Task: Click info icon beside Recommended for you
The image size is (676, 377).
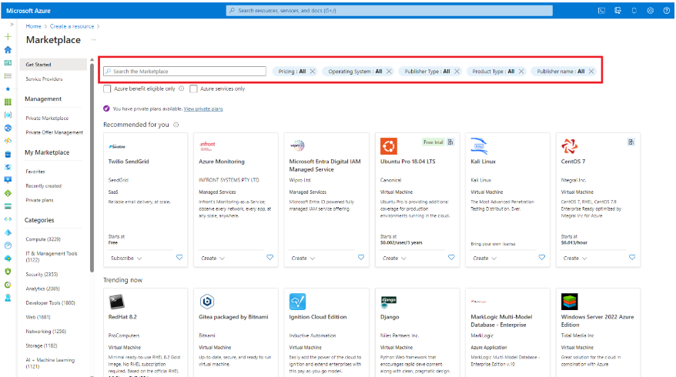Action: tap(176, 125)
